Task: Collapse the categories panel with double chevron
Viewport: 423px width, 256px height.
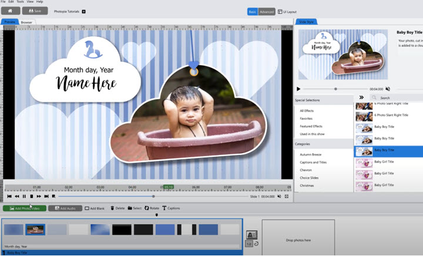Action: (x=361, y=97)
